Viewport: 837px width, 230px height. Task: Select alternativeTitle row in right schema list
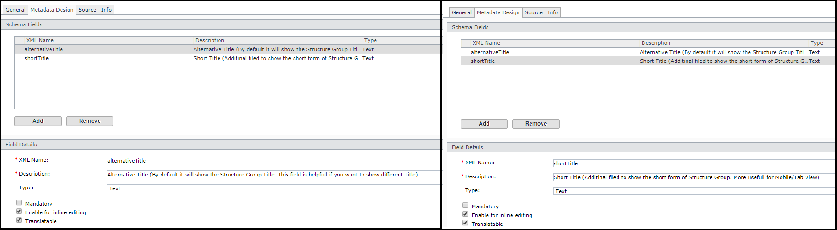pyautogui.click(x=490, y=52)
